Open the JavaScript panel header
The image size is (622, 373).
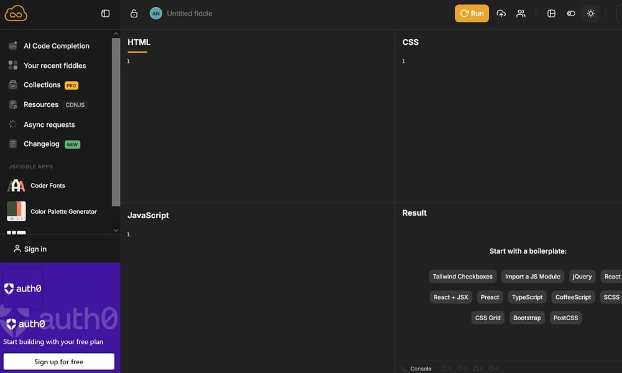coord(148,215)
